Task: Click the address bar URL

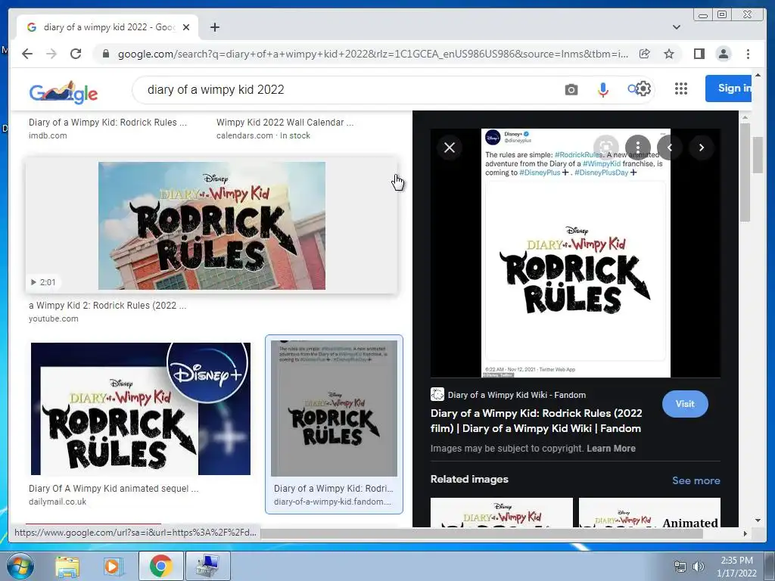Action: click(x=373, y=54)
